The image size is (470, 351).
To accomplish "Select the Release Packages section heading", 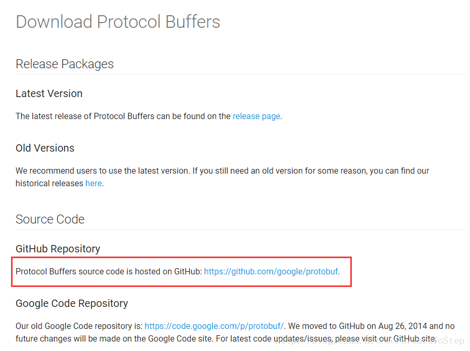I will pos(65,64).
